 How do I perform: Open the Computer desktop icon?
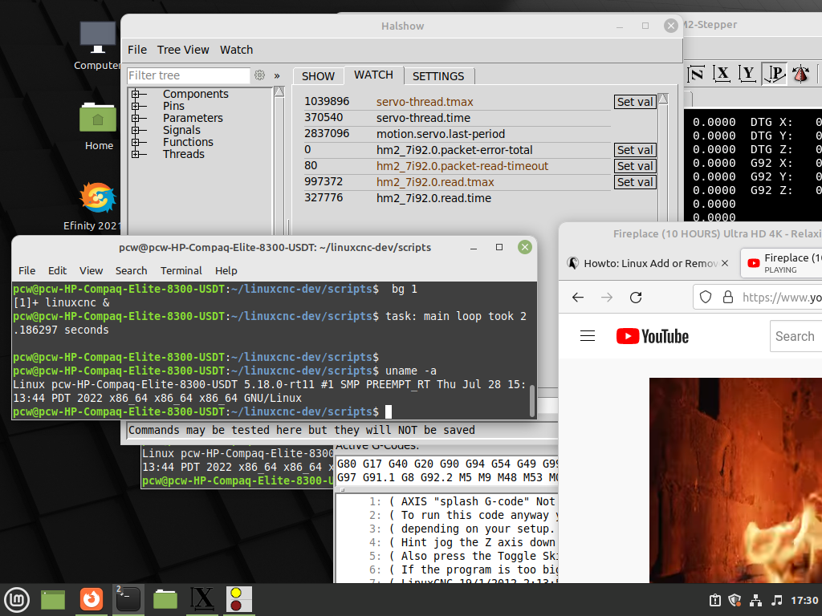coord(97,46)
